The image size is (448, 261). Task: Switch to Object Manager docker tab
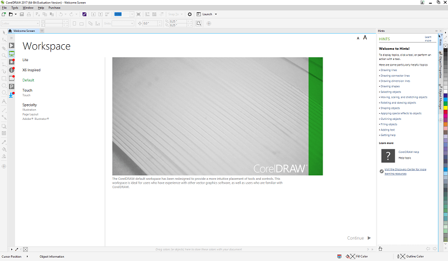coord(441,97)
